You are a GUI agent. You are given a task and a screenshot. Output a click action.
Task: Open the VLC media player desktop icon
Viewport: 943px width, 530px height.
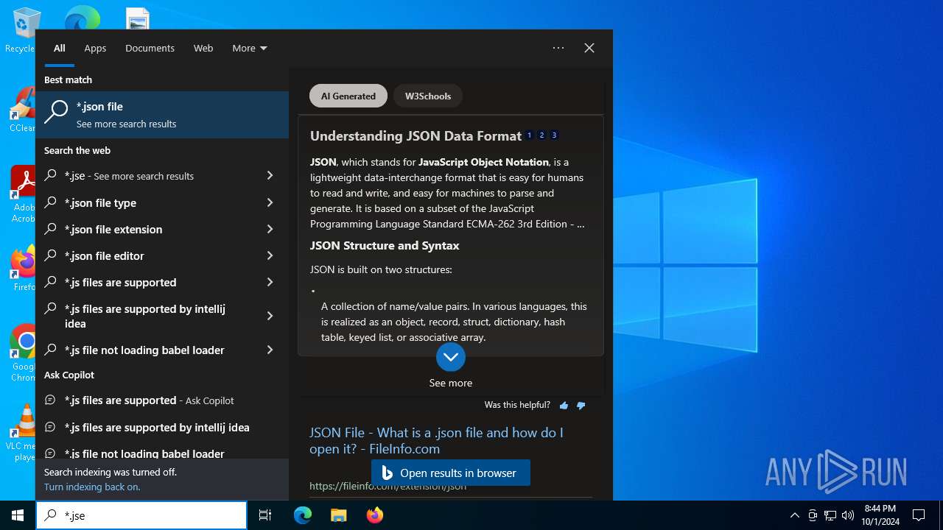[21, 432]
